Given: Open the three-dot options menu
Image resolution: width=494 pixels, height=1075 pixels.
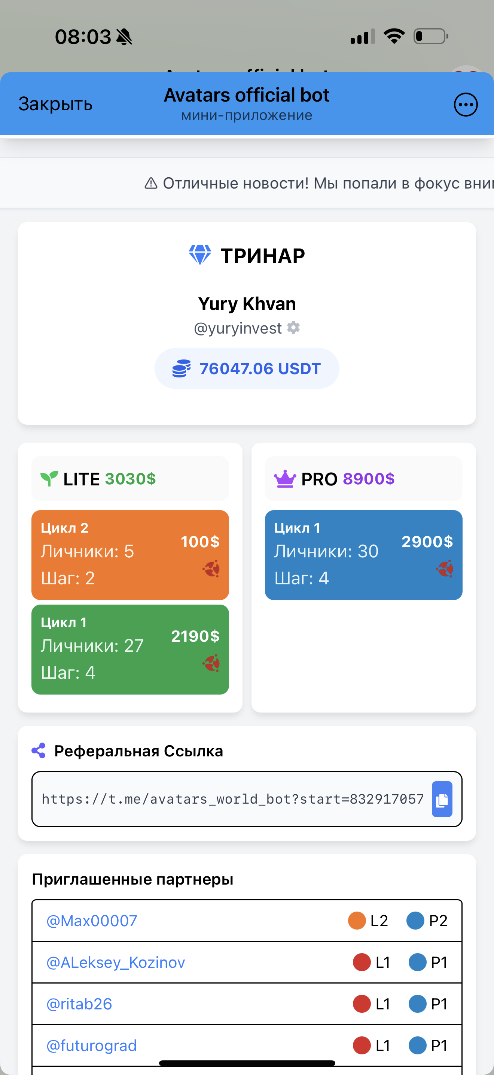Looking at the screenshot, I should coord(465,104).
